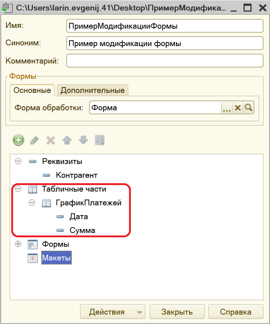This screenshot has height=324, width=270.
Task: Switch to the Дополнительные tab
Action: point(92,90)
